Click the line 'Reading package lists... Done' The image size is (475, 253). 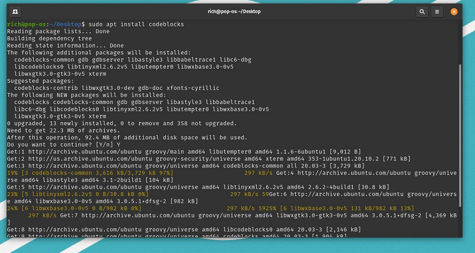(58, 31)
